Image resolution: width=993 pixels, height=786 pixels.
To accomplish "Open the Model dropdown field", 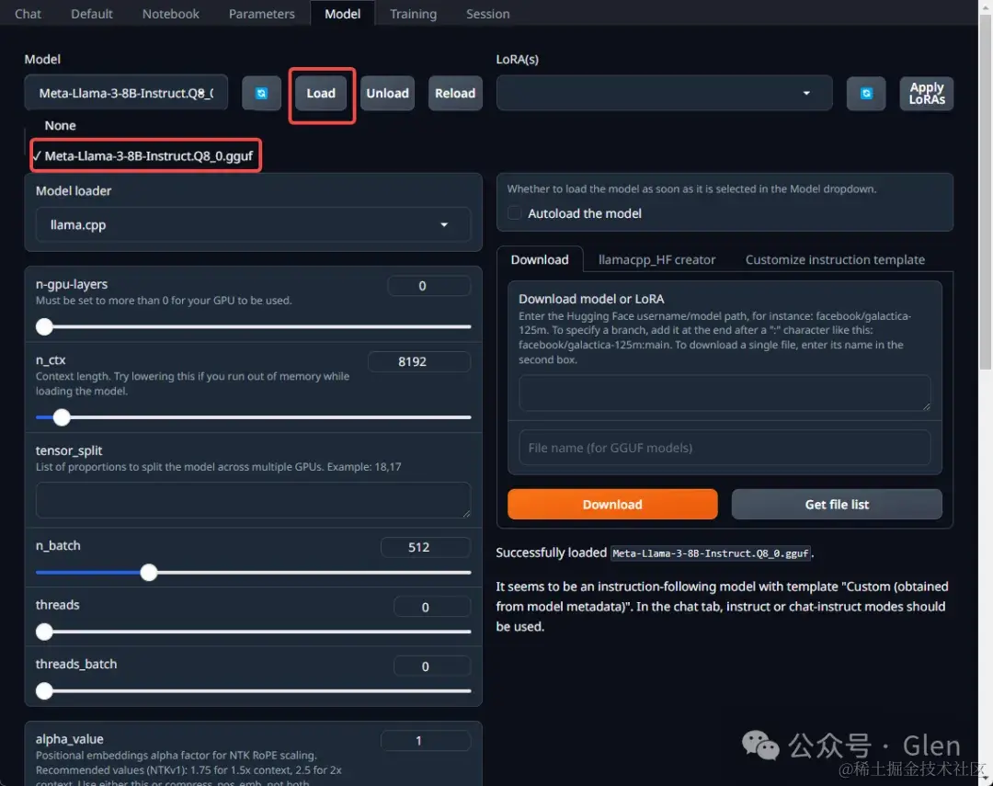I will [126, 93].
